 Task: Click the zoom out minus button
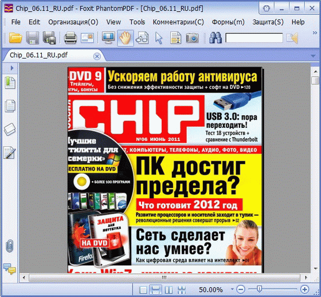coord(241,290)
